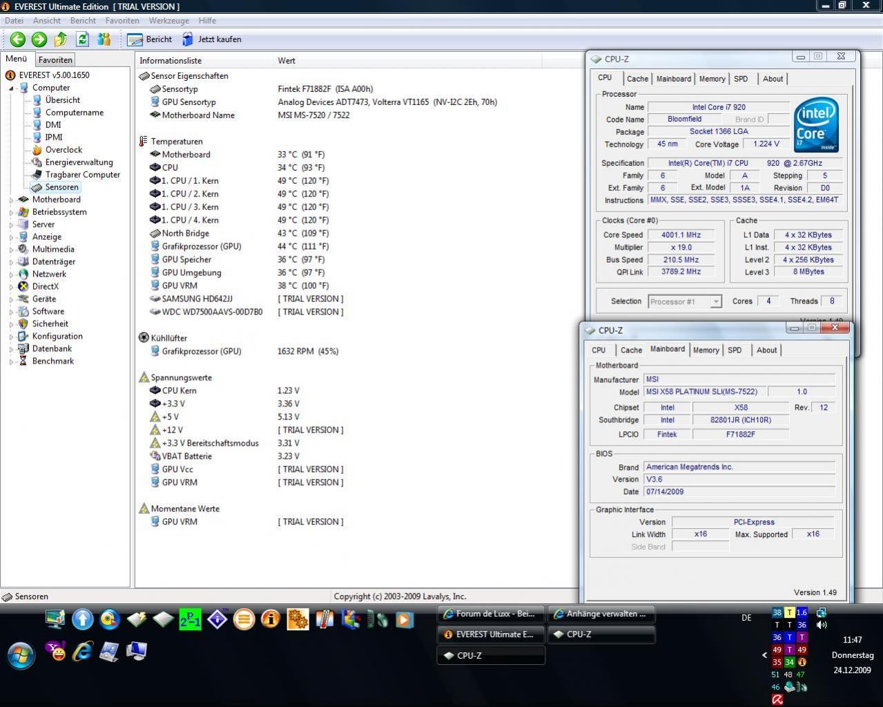This screenshot has width=883, height=707.
Task: Click the Windows Start orb
Action: click(21, 654)
